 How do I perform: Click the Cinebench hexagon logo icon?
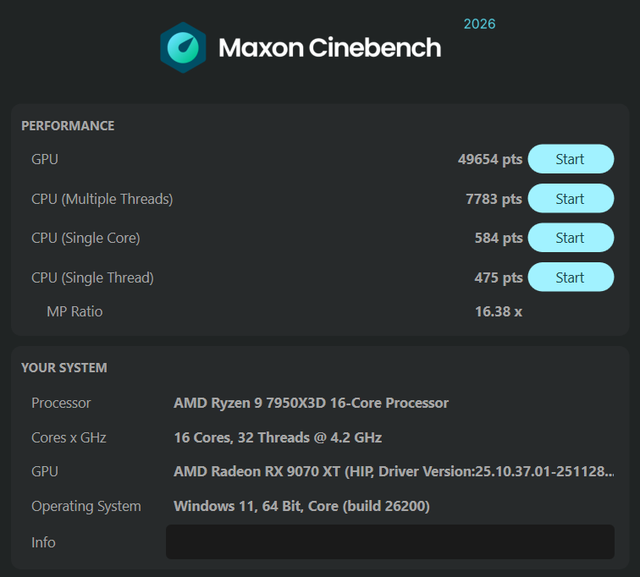point(183,47)
